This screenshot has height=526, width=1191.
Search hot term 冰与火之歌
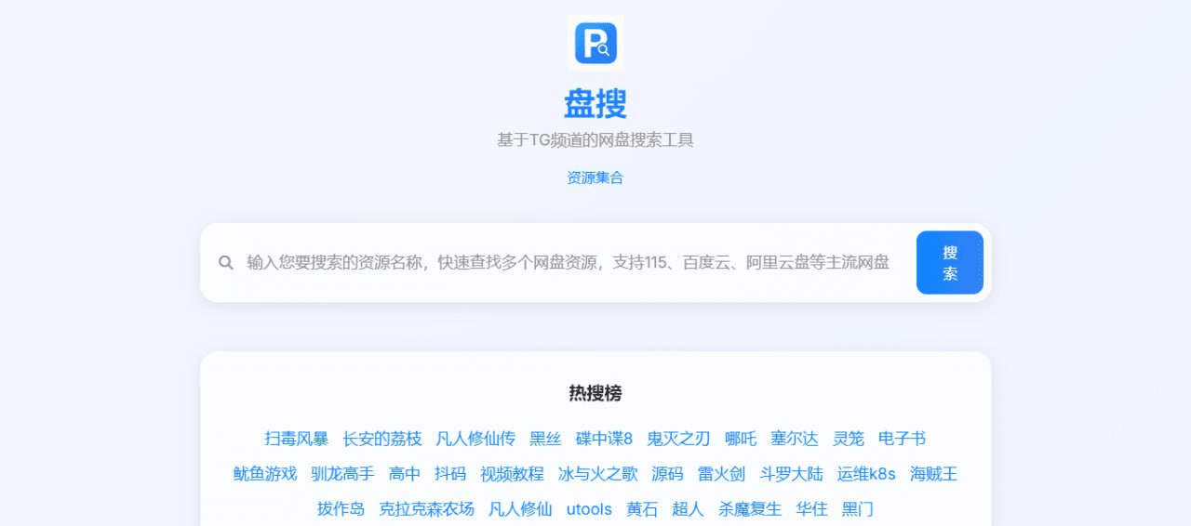[598, 474]
